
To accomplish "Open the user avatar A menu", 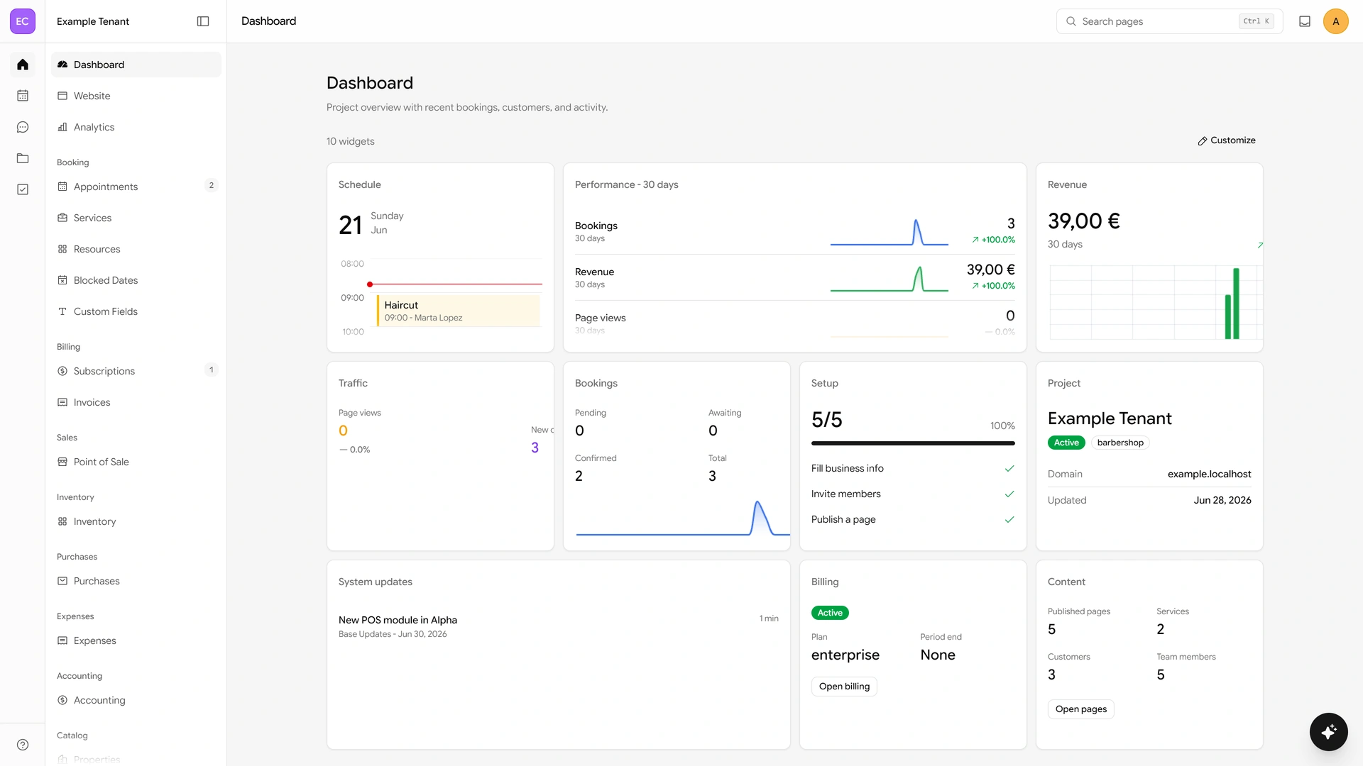I will tap(1336, 21).
